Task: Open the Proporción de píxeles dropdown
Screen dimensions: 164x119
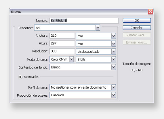Action: click(83, 95)
